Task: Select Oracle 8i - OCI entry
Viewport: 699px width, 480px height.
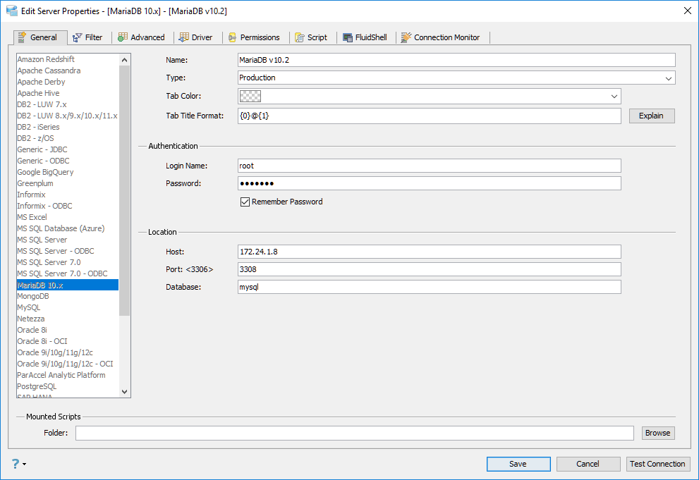Action: click(x=68, y=341)
